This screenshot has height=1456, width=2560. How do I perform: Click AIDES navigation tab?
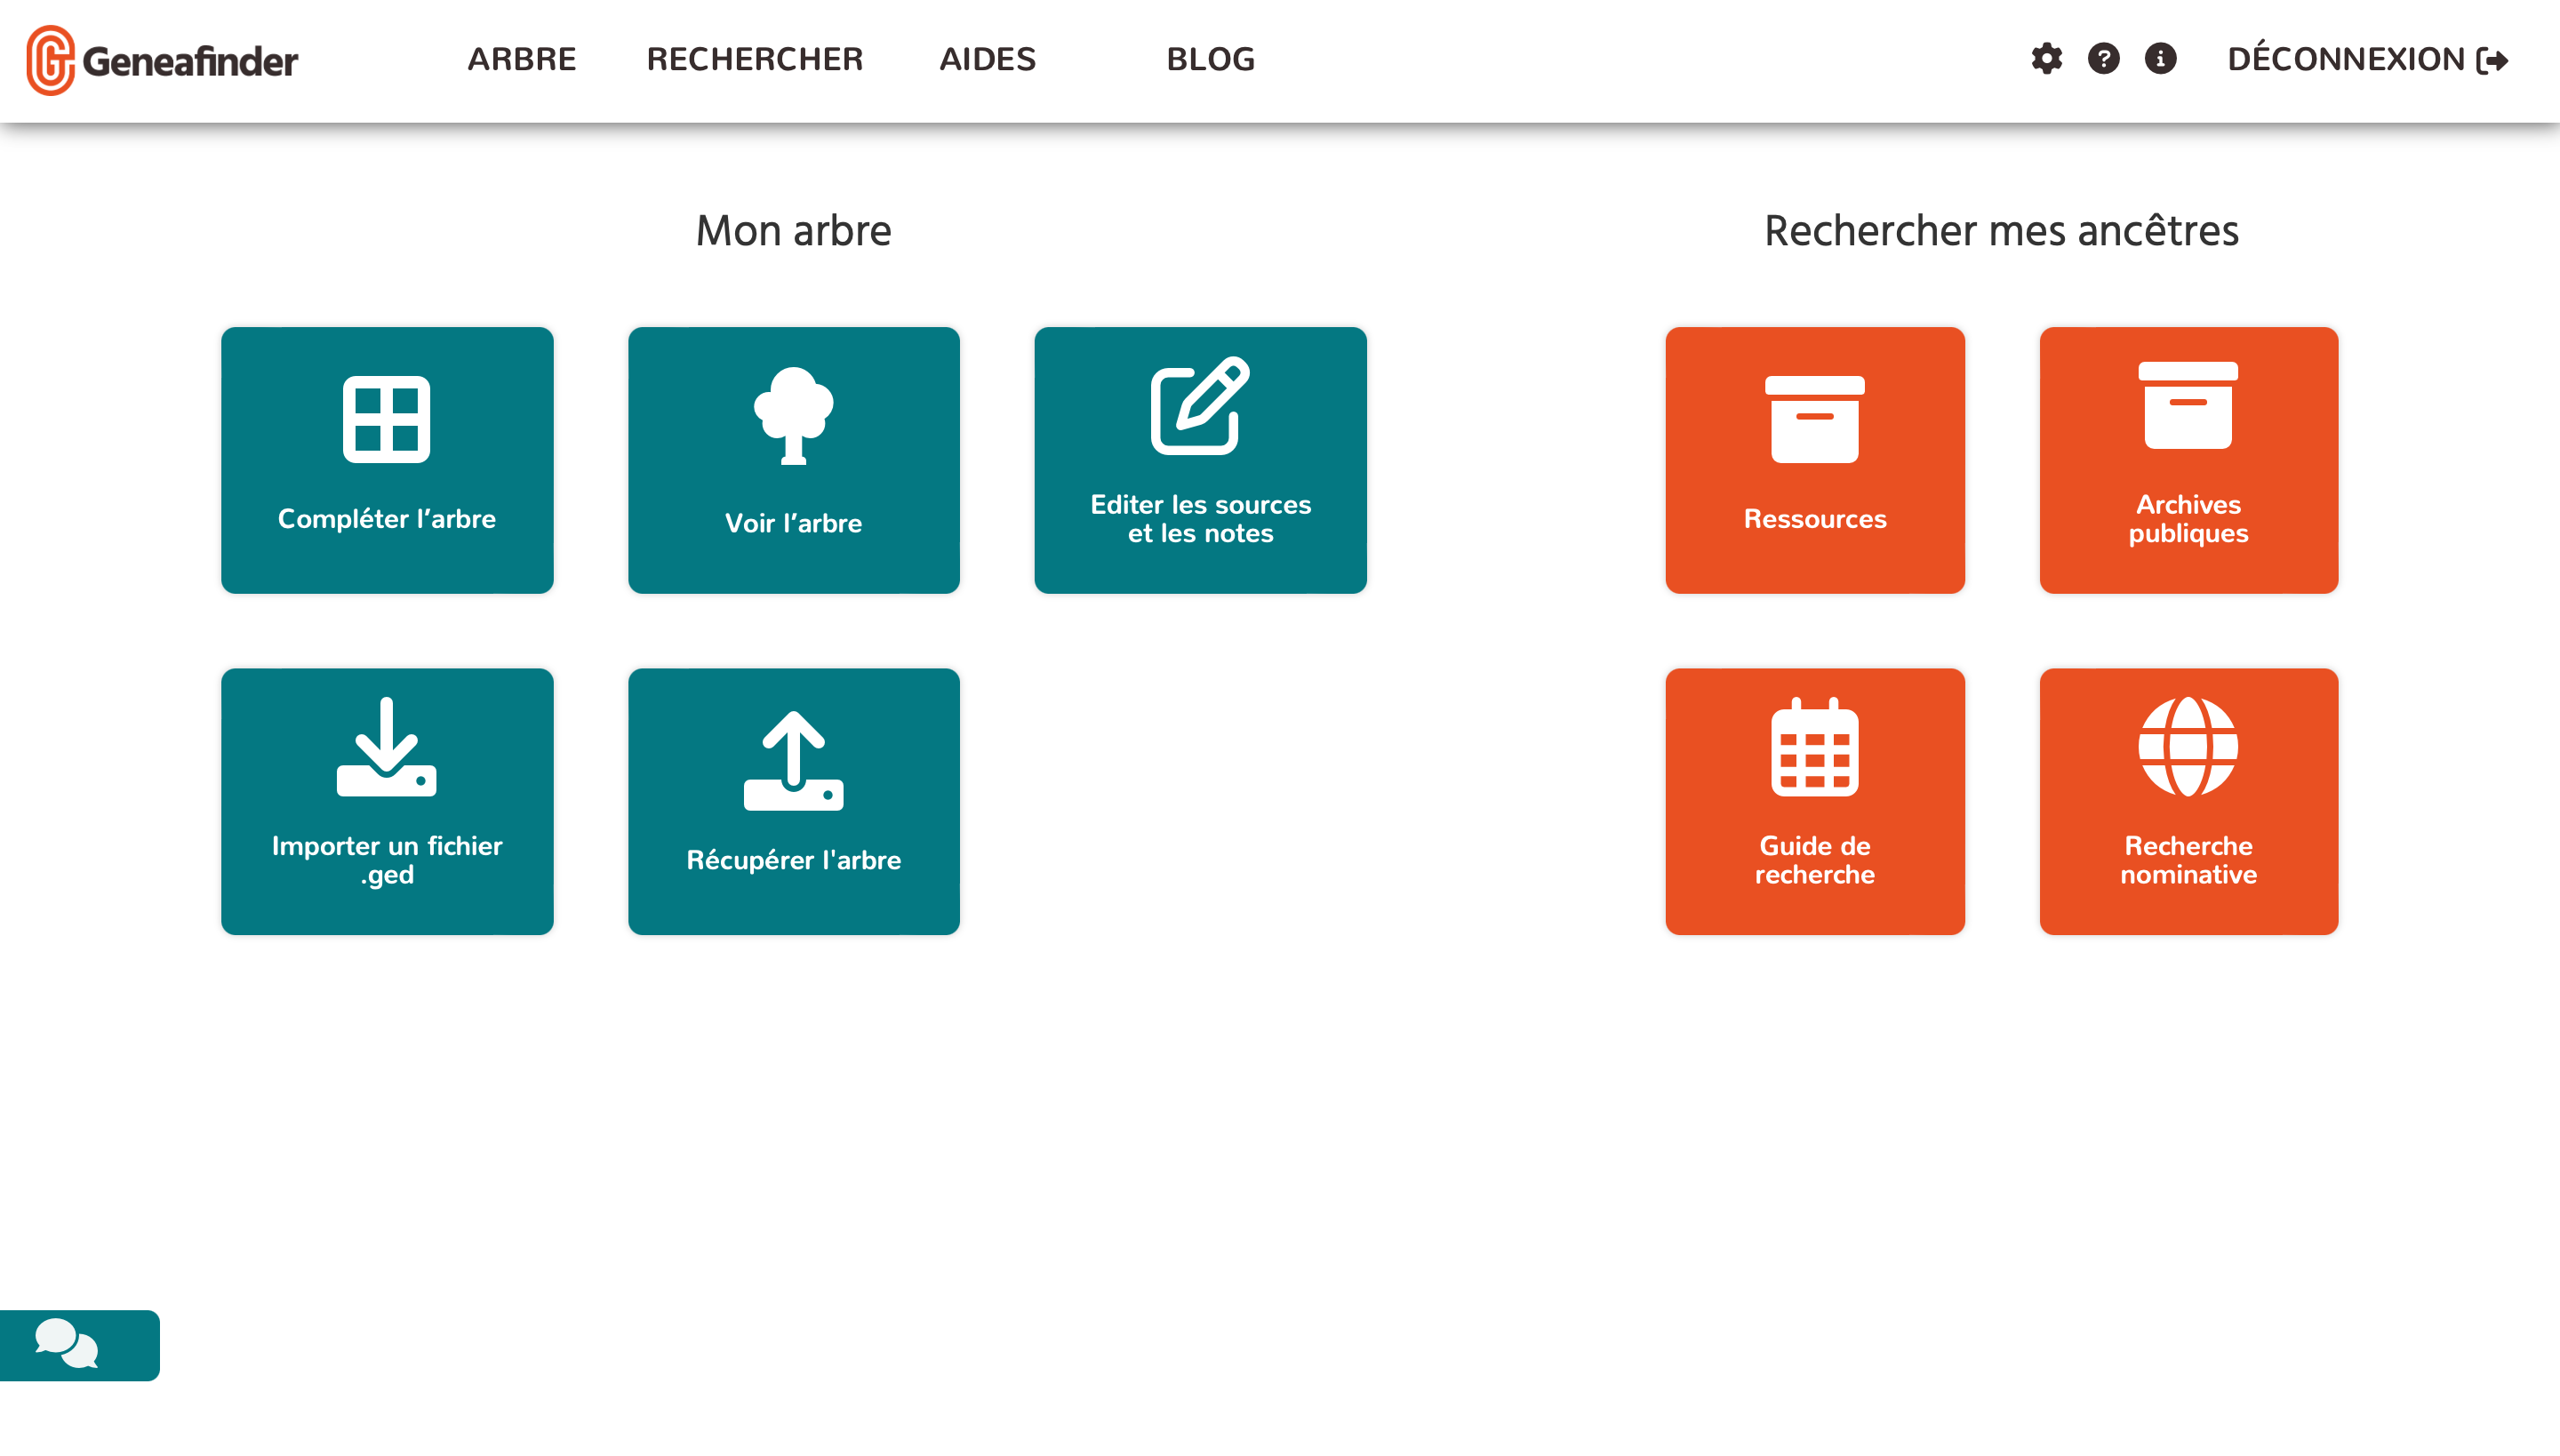point(987,60)
